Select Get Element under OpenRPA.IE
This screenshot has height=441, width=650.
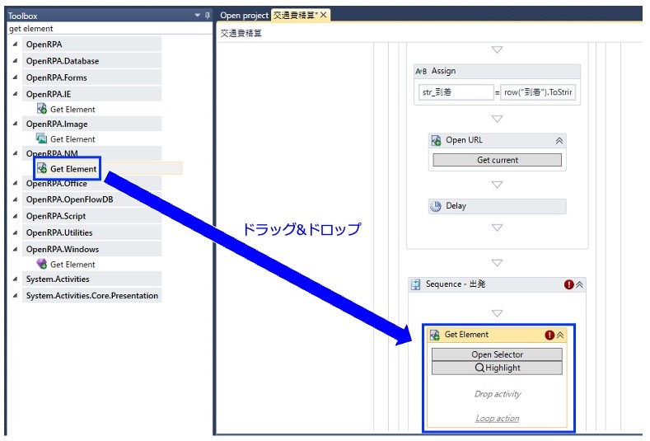(67, 110)
